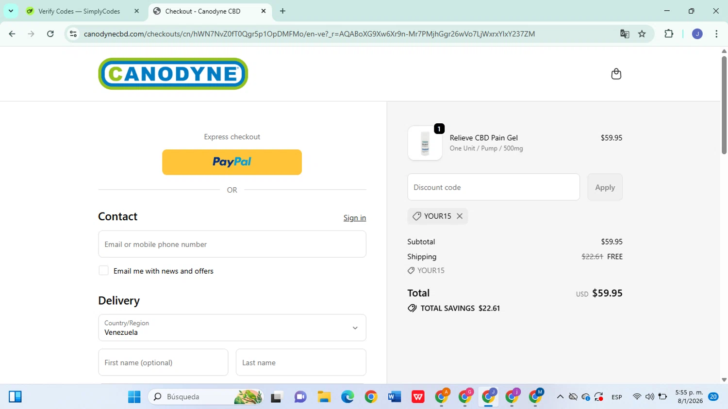The width and height of the screenshot is (728, 409).
Task: Pay with PayPal express checkout
Action: (x=232, y=162)
